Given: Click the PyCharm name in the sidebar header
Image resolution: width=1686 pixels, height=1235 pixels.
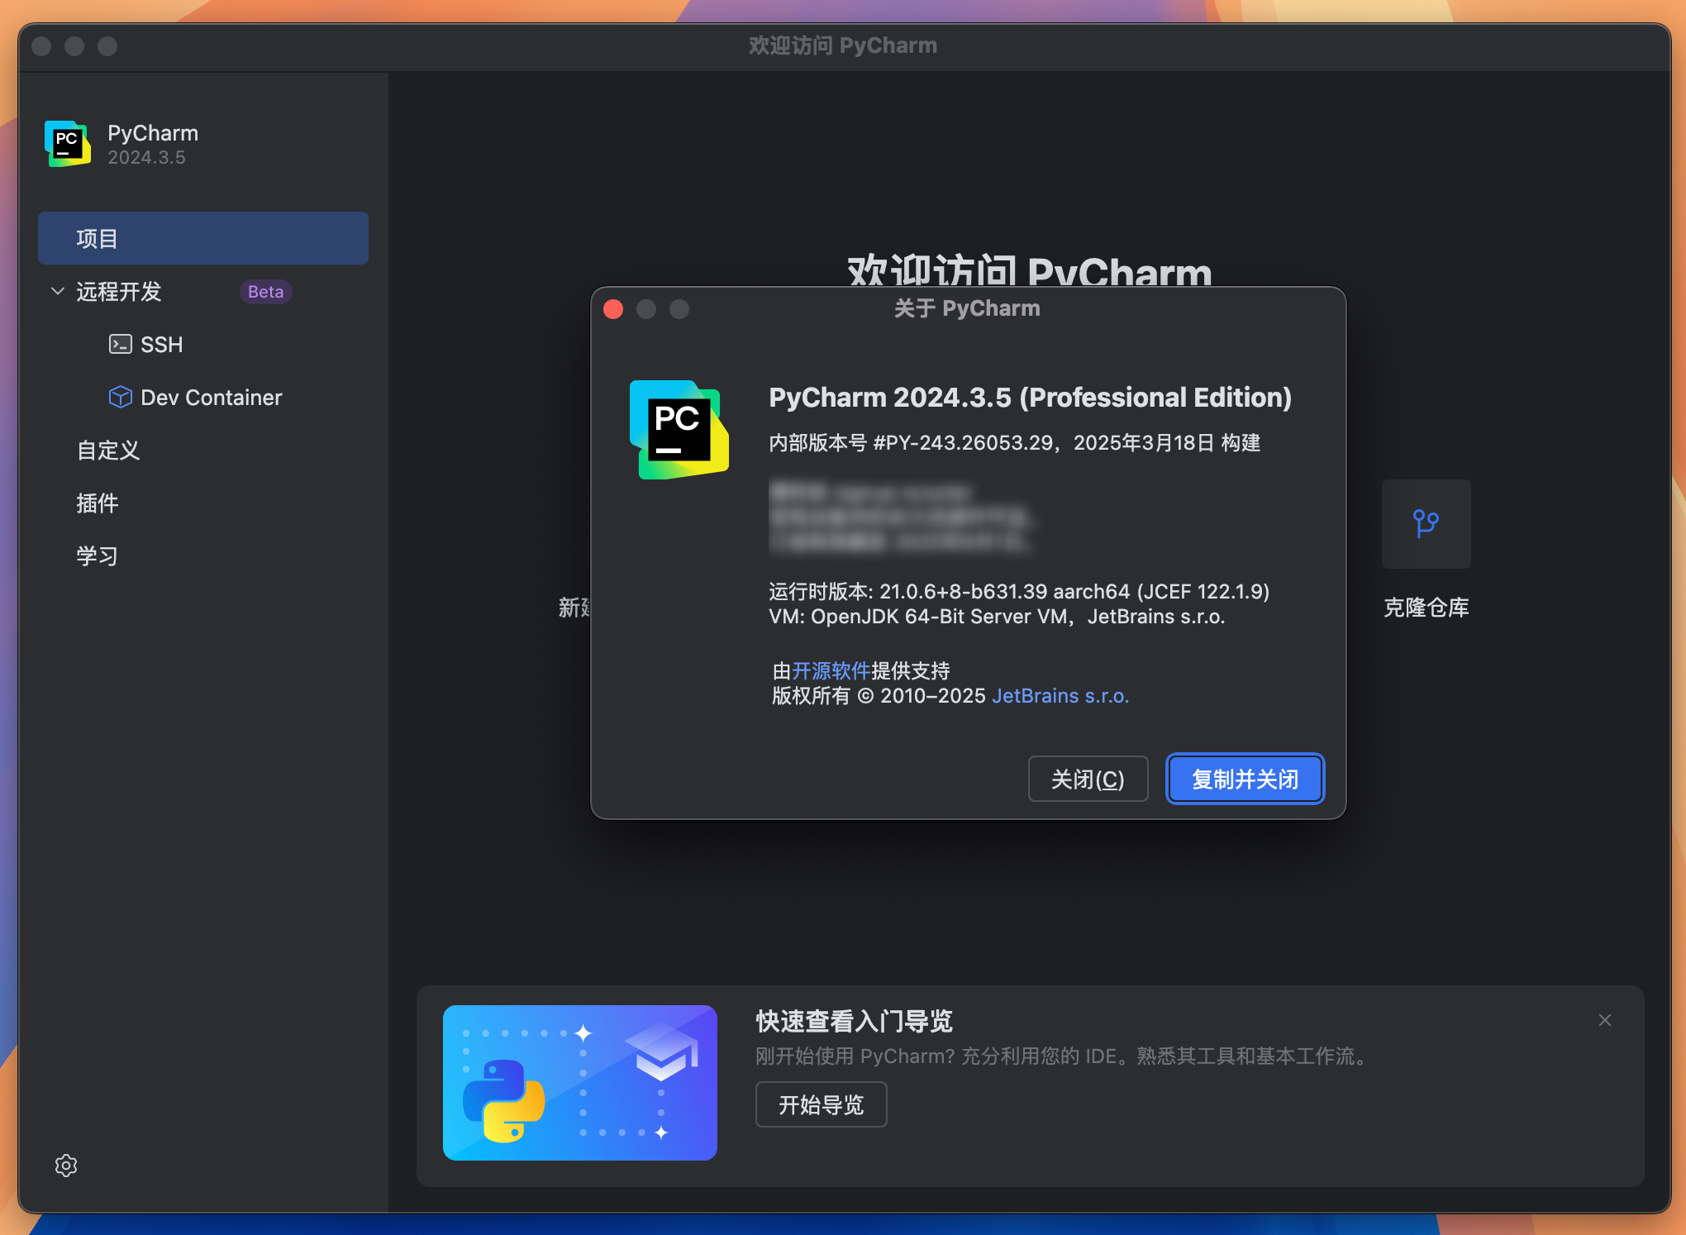Looking at the screenshot, I should [x=153, y=133].
